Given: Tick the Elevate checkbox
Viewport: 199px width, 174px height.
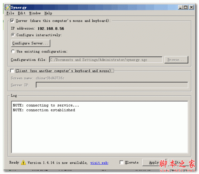Looking at the screenshot, I should (x=121, y=162).
